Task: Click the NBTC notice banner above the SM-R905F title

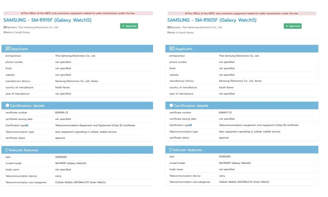Action: 242,13
